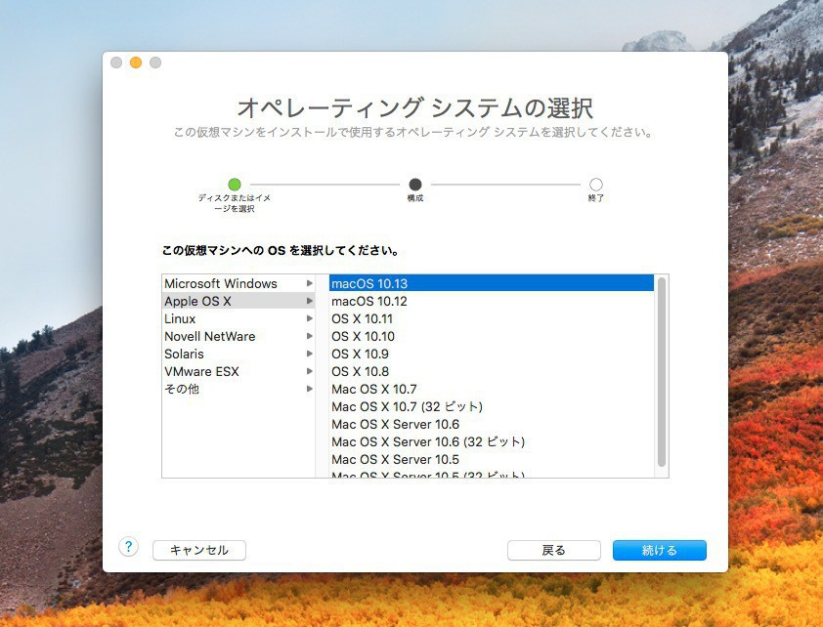Expand arrow next to VMware ESX
823x627 pixels.
tap(310, 371)
